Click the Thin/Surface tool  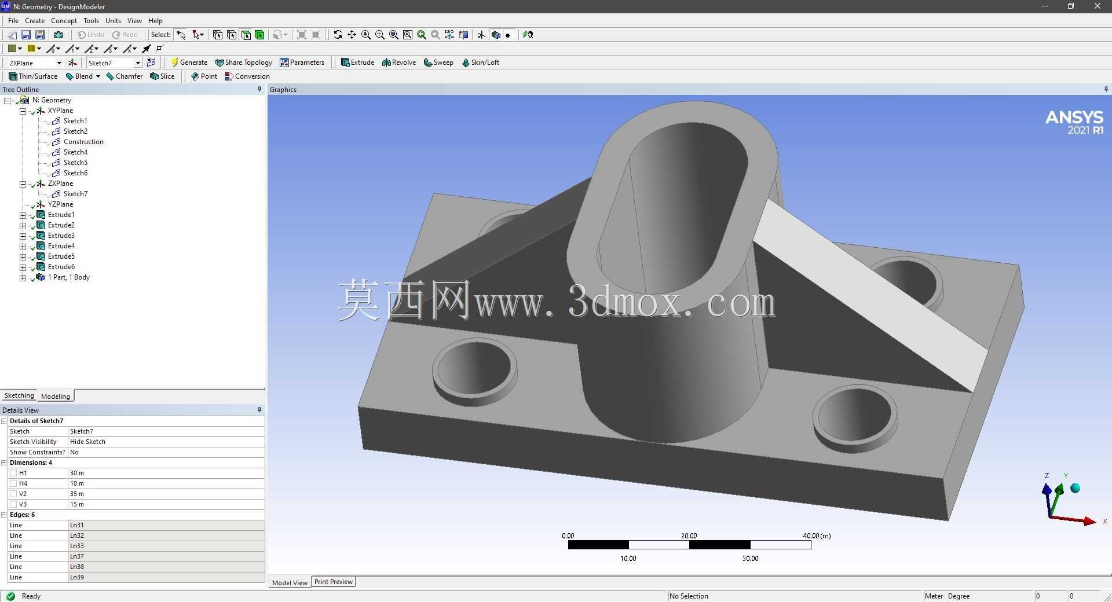tap(33, 76)
